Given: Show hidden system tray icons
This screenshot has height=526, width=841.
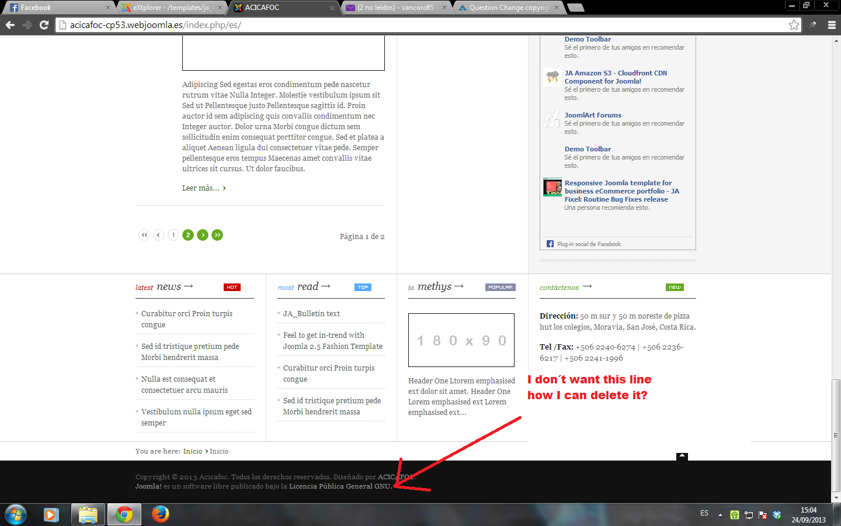Looking at the screenshot, I should coord(720,515).
